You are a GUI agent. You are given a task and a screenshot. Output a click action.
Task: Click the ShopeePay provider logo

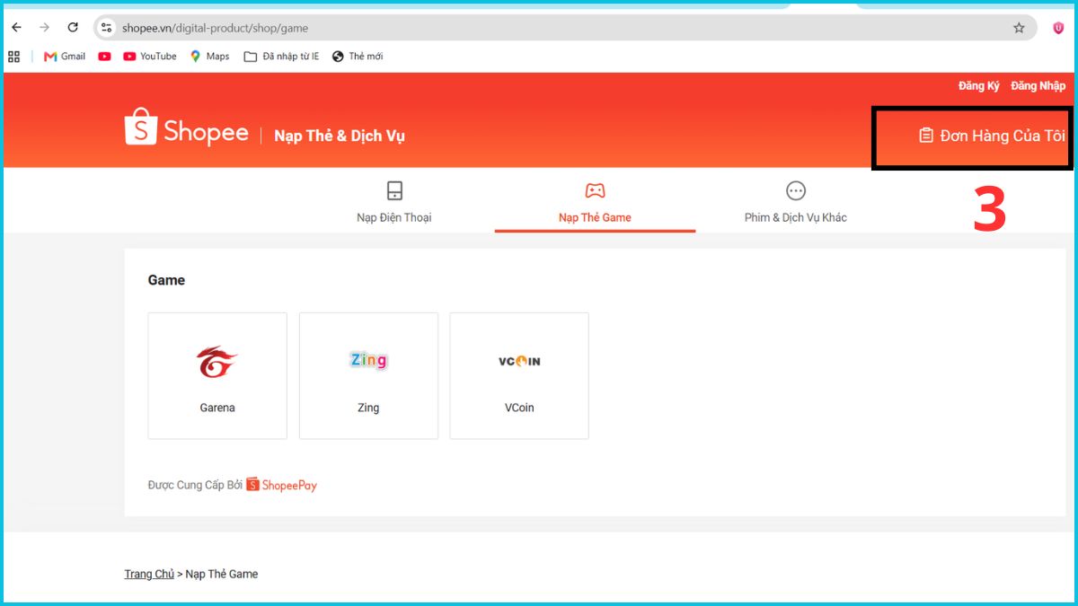(x=281, y=485)
